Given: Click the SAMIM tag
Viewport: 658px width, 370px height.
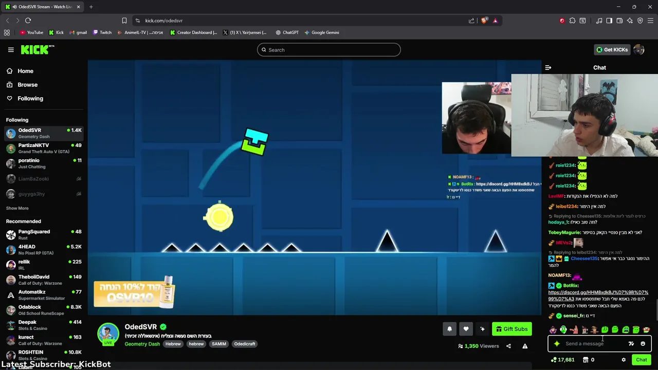Looking at the screenshot, I should (x=219, y=344).
